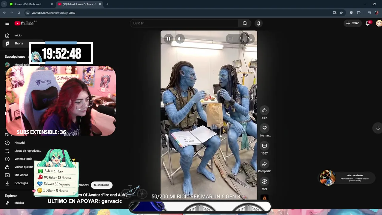This screenshot has height=215, width=382.
Task: Go to YouTube home via logo
Action: click(x=24, y=23)
